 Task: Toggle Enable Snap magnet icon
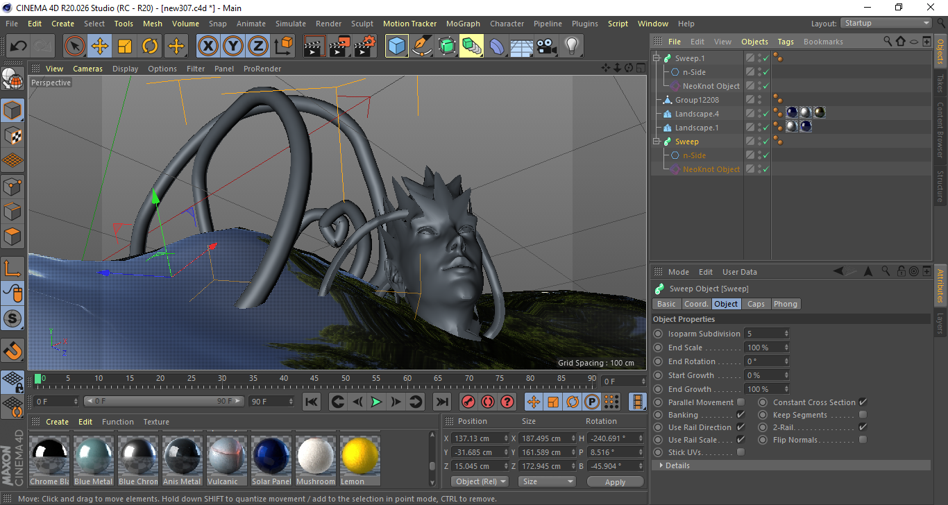click(12, 350)
